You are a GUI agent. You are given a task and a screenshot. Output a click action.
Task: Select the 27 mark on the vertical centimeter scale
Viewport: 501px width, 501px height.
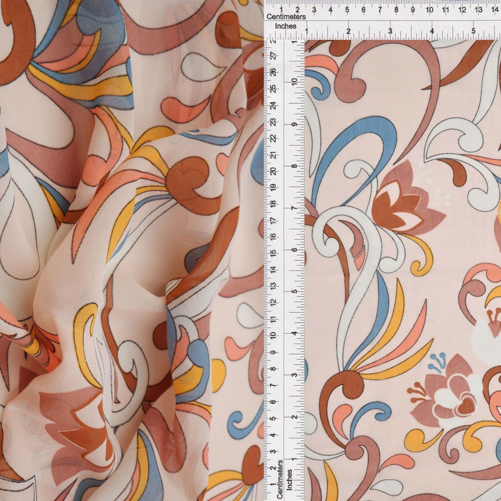[x=274, y=56]
